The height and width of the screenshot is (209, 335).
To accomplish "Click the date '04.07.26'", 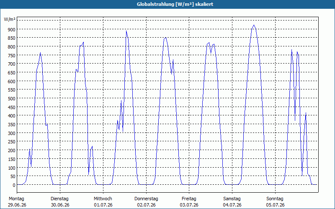I will tap(232, 205).
